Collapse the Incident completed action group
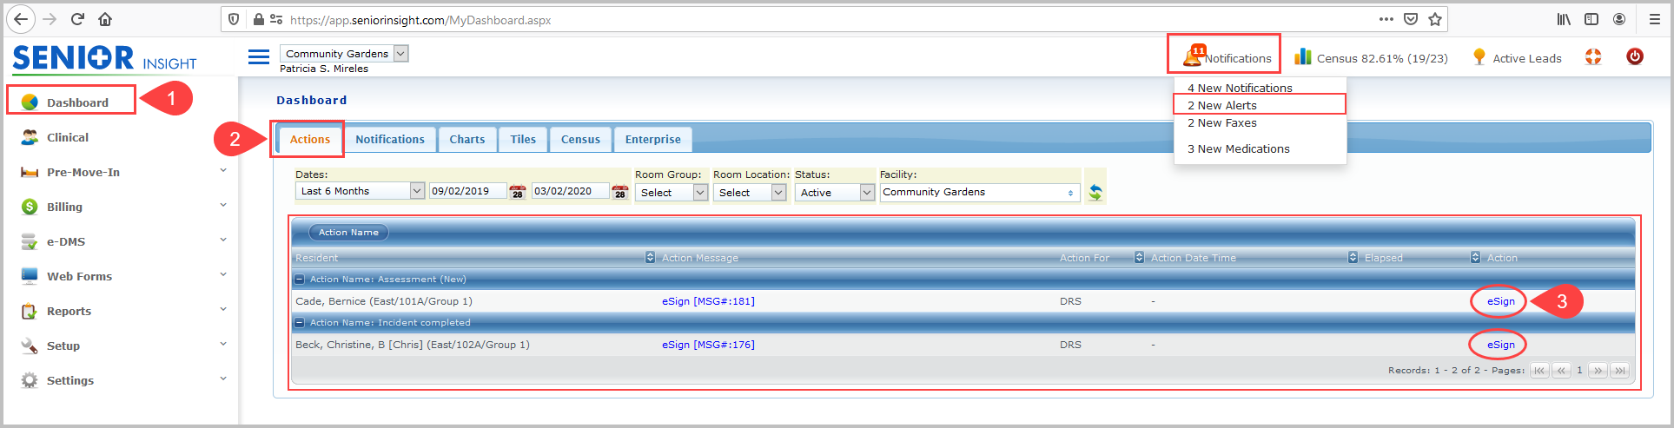 (300, 323)
